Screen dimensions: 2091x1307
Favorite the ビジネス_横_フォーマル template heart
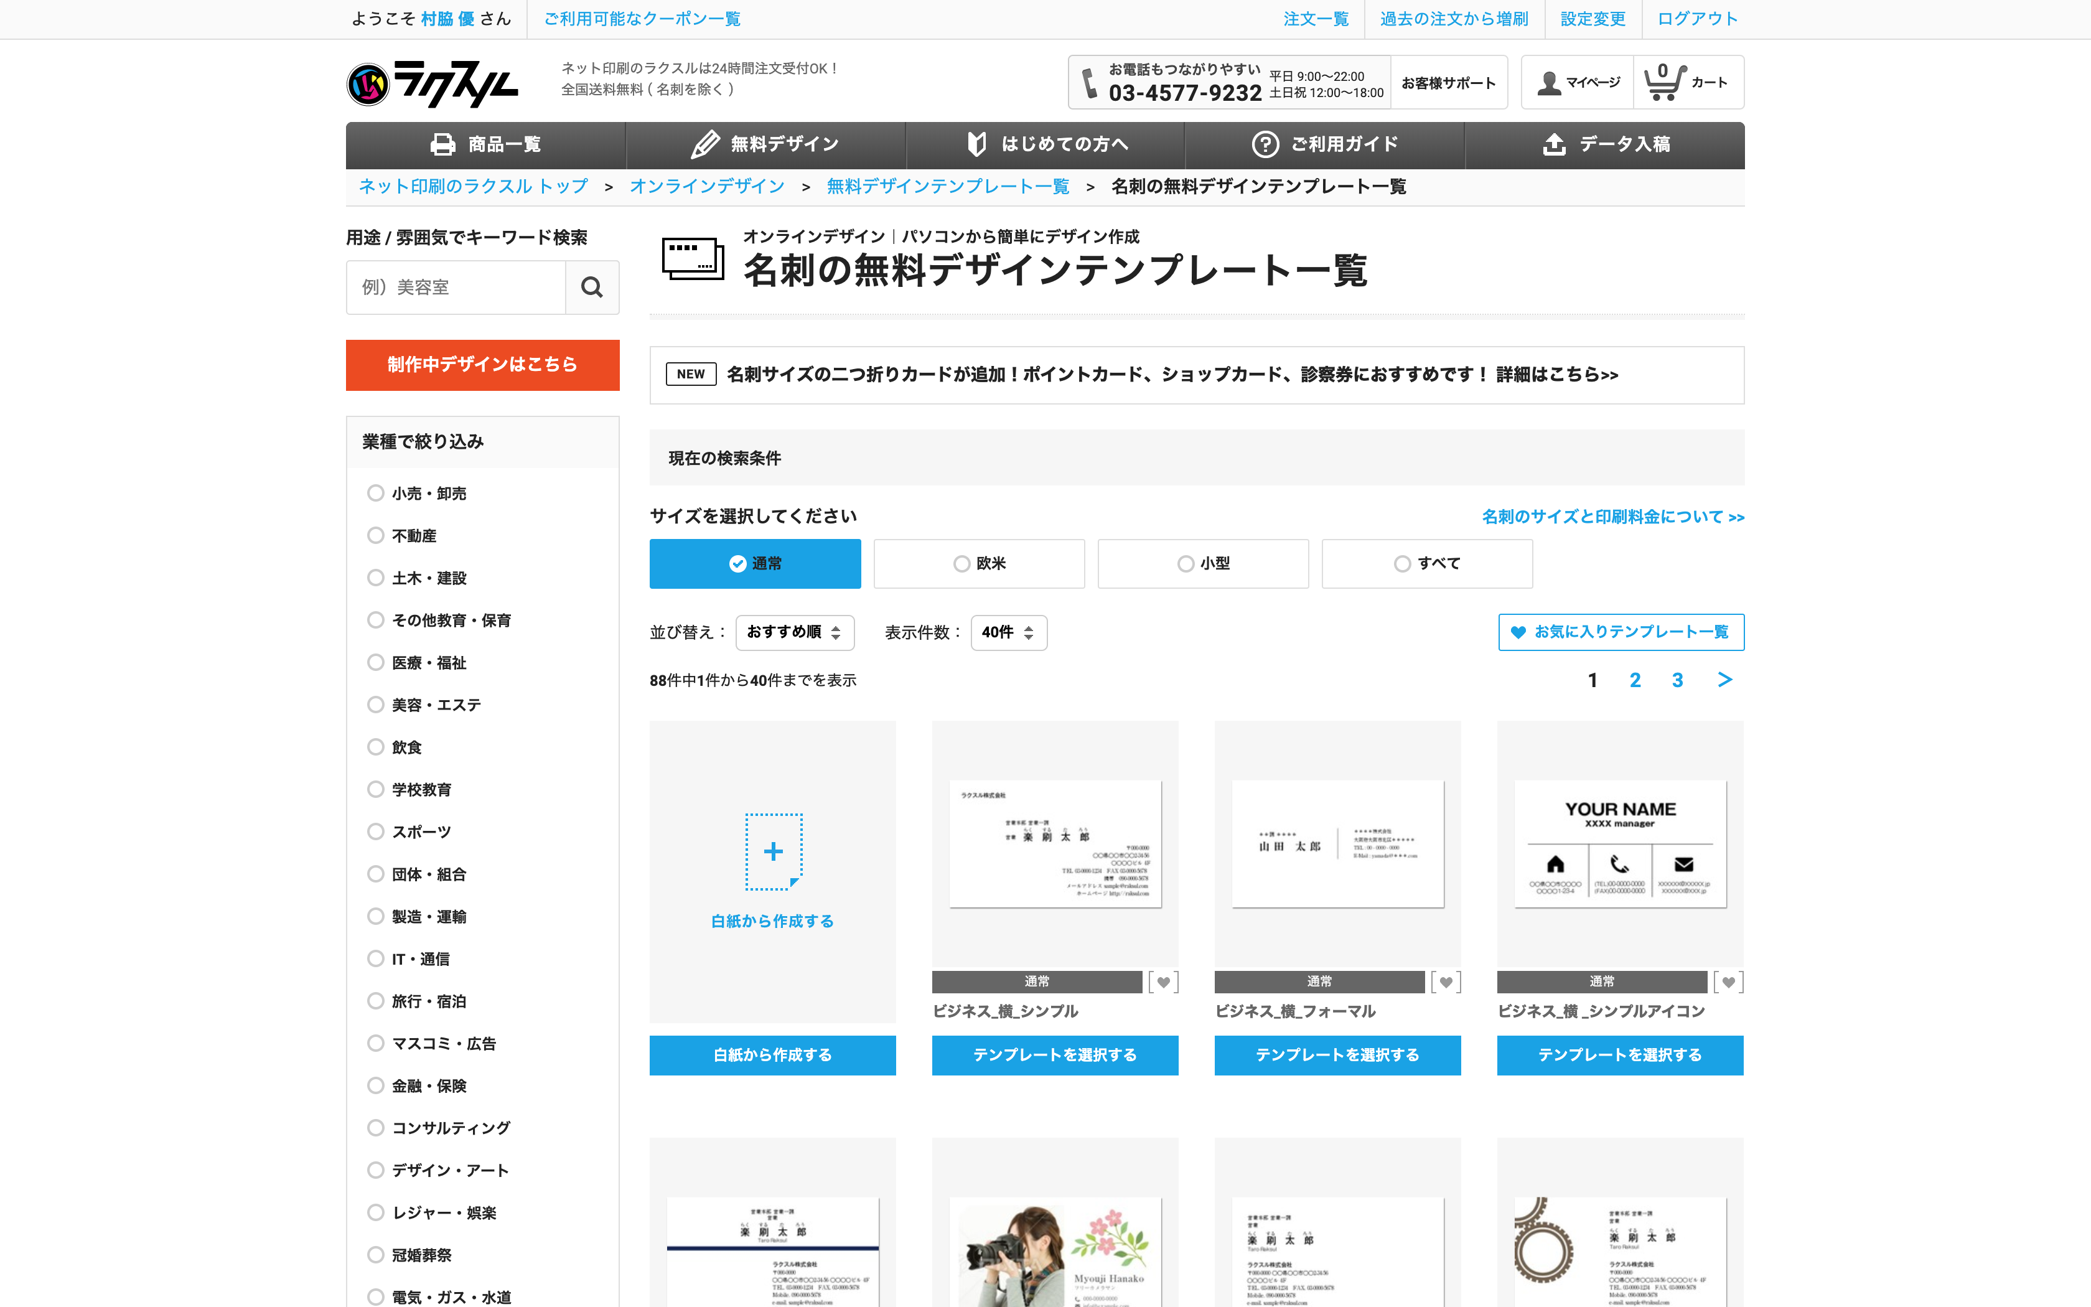click(1446, 982)
